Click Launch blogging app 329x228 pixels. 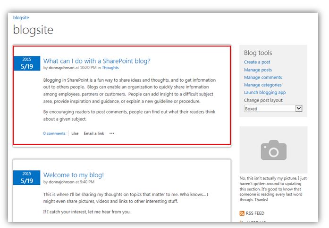265,92
